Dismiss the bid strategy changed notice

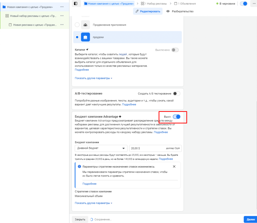pyautogui.click(x=174, y=167)
